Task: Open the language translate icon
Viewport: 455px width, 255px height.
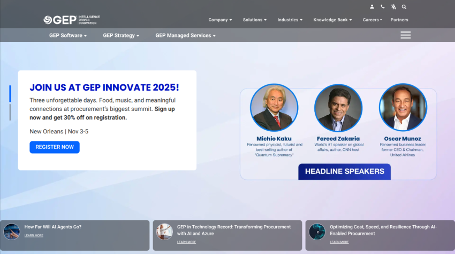Action: [393, 6]
